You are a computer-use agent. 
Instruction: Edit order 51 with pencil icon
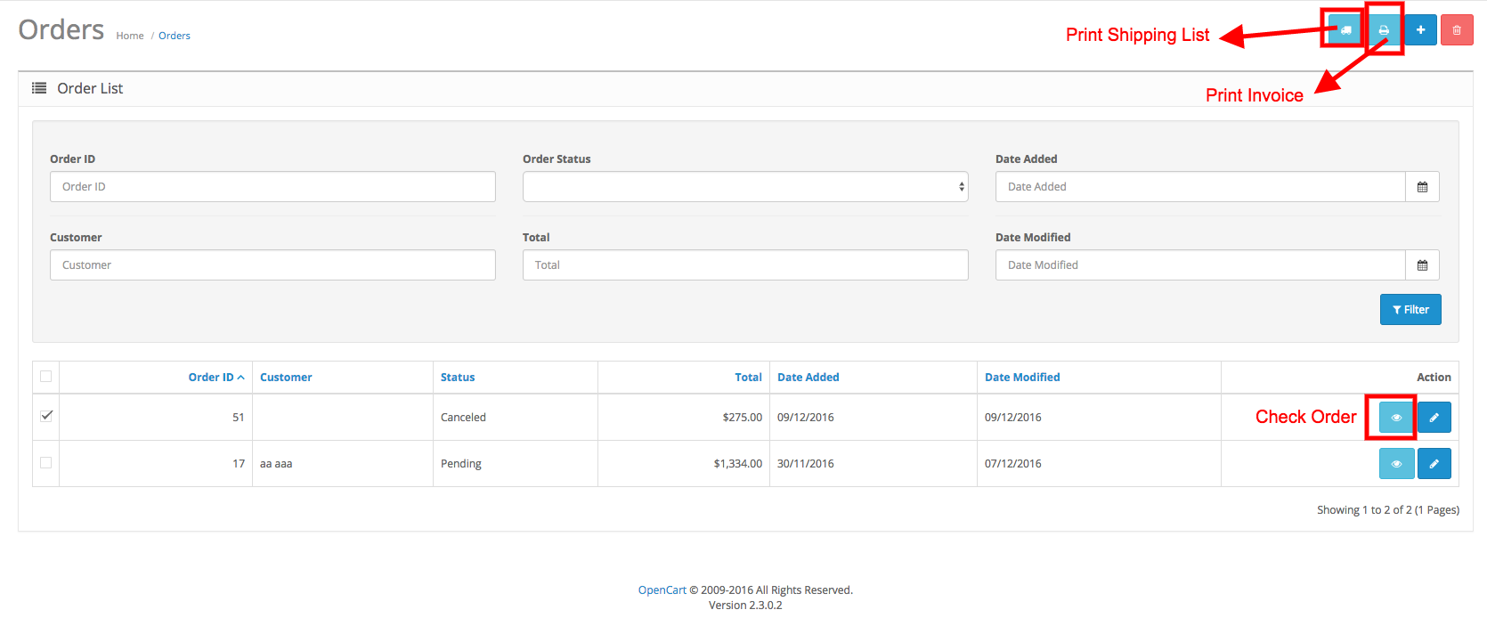(1434, 418)
